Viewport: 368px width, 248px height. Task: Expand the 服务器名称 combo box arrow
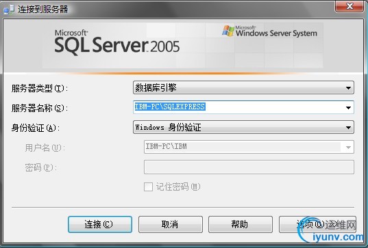[x=348, y=108]
